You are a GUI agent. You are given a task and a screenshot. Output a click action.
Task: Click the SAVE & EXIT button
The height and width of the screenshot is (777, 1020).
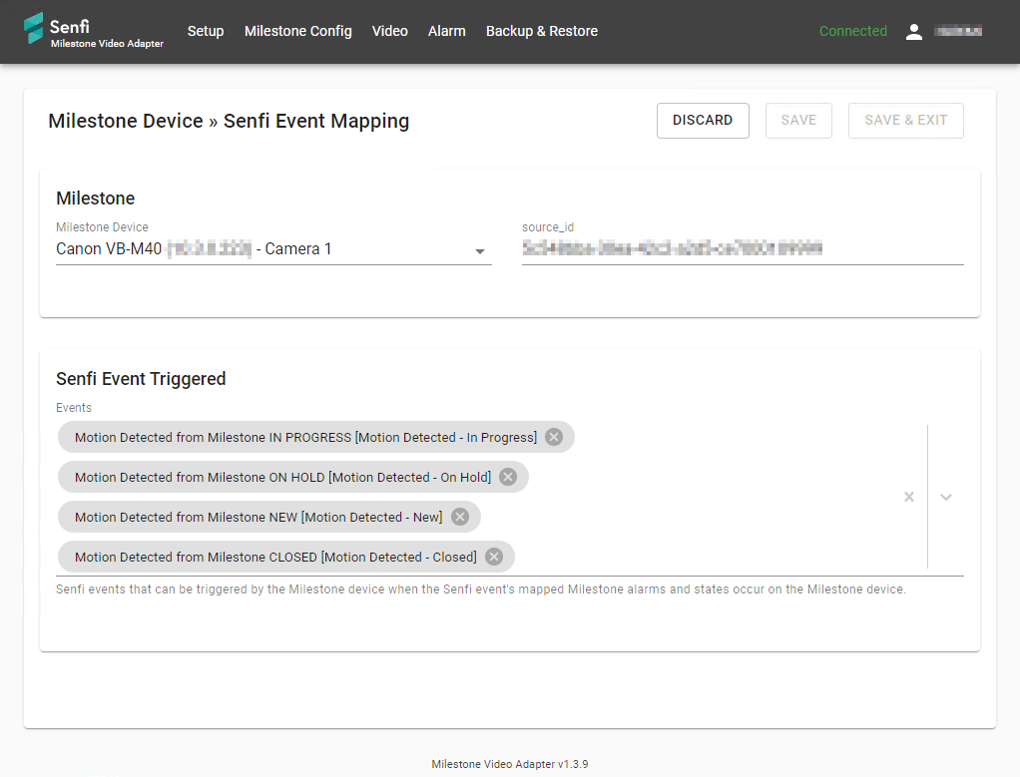point(906,121)
